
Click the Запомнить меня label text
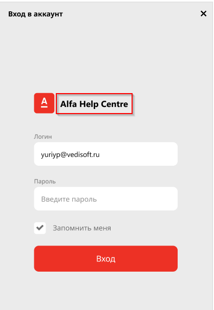point(82,228)
